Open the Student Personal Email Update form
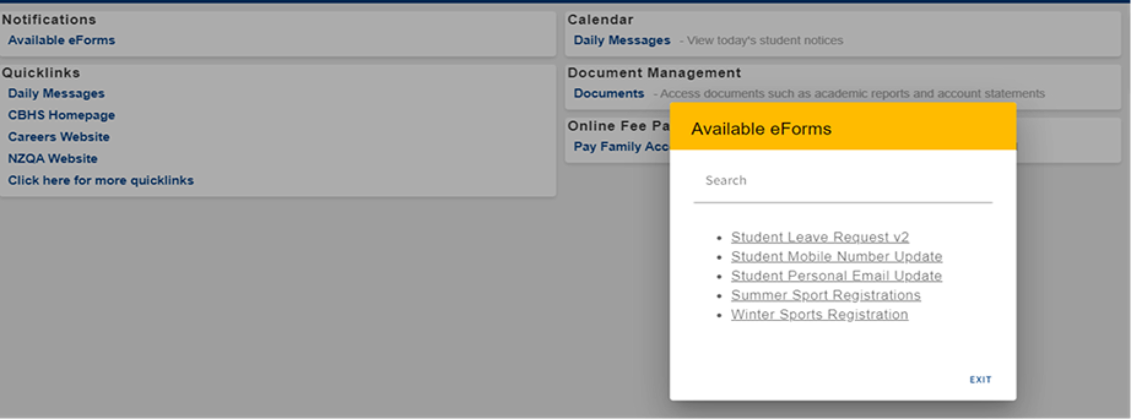Viewport: 1131px width, 419px height. (x=836, y=276)
